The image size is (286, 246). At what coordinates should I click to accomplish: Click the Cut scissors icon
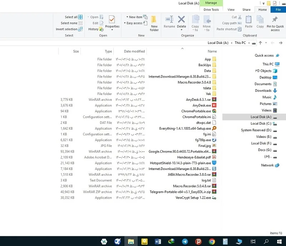tap(240, 17)
